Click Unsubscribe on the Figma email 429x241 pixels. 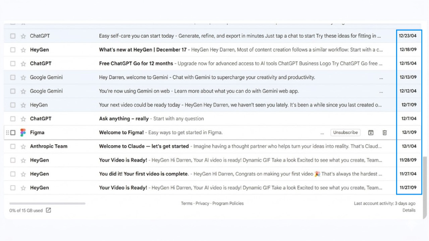[x=345, y=133]
